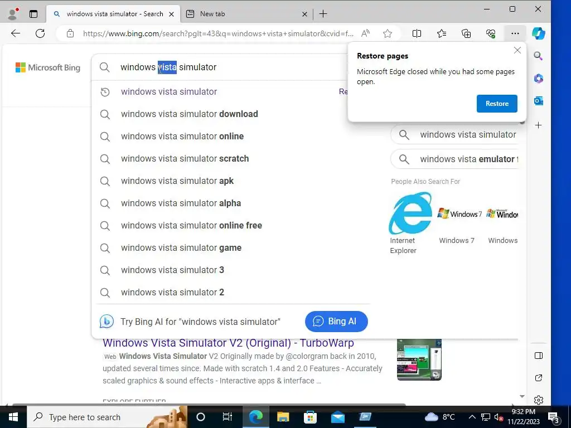Viewport: 571px width, 428px height.
Task: Open split screen view
Action: [x=417, y=33]
